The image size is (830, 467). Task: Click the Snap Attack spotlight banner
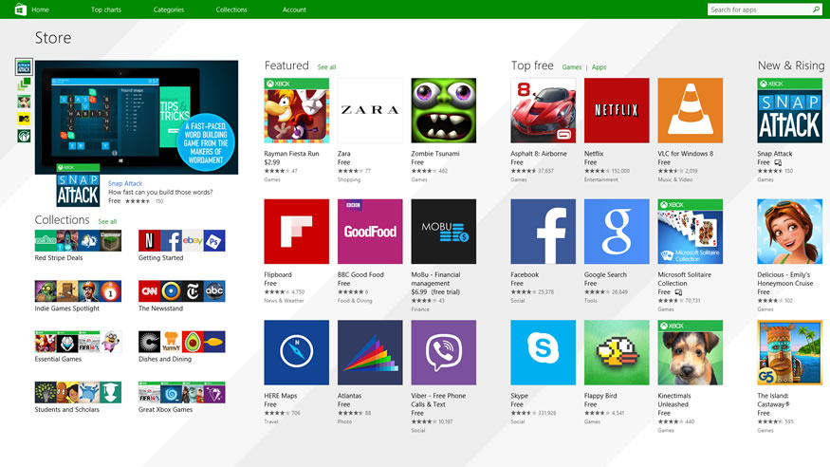[x=137, y=117]
